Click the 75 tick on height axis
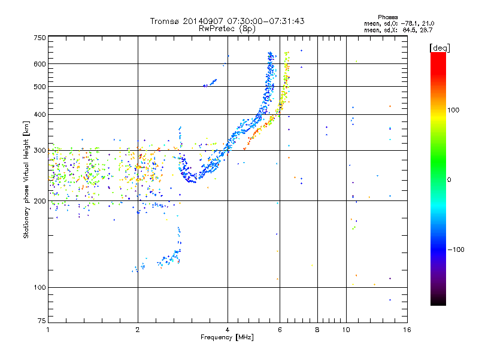 pyautogui.click(x=41, y=321)
